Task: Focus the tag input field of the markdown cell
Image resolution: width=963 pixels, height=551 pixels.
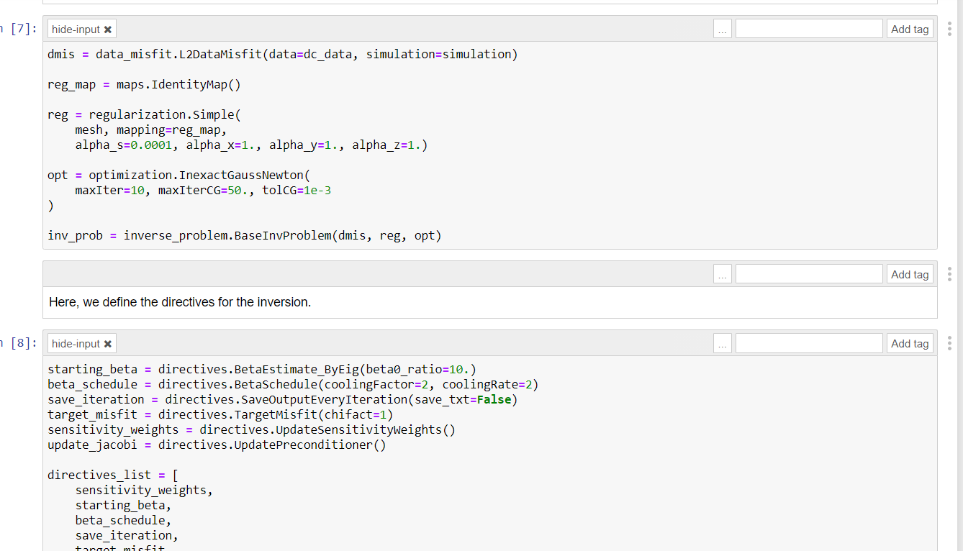Action: click(x=809, y=274)
